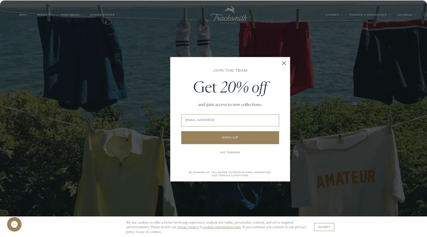Open the Journal menu item
The image size is (427, 237).
click(406, 15)
